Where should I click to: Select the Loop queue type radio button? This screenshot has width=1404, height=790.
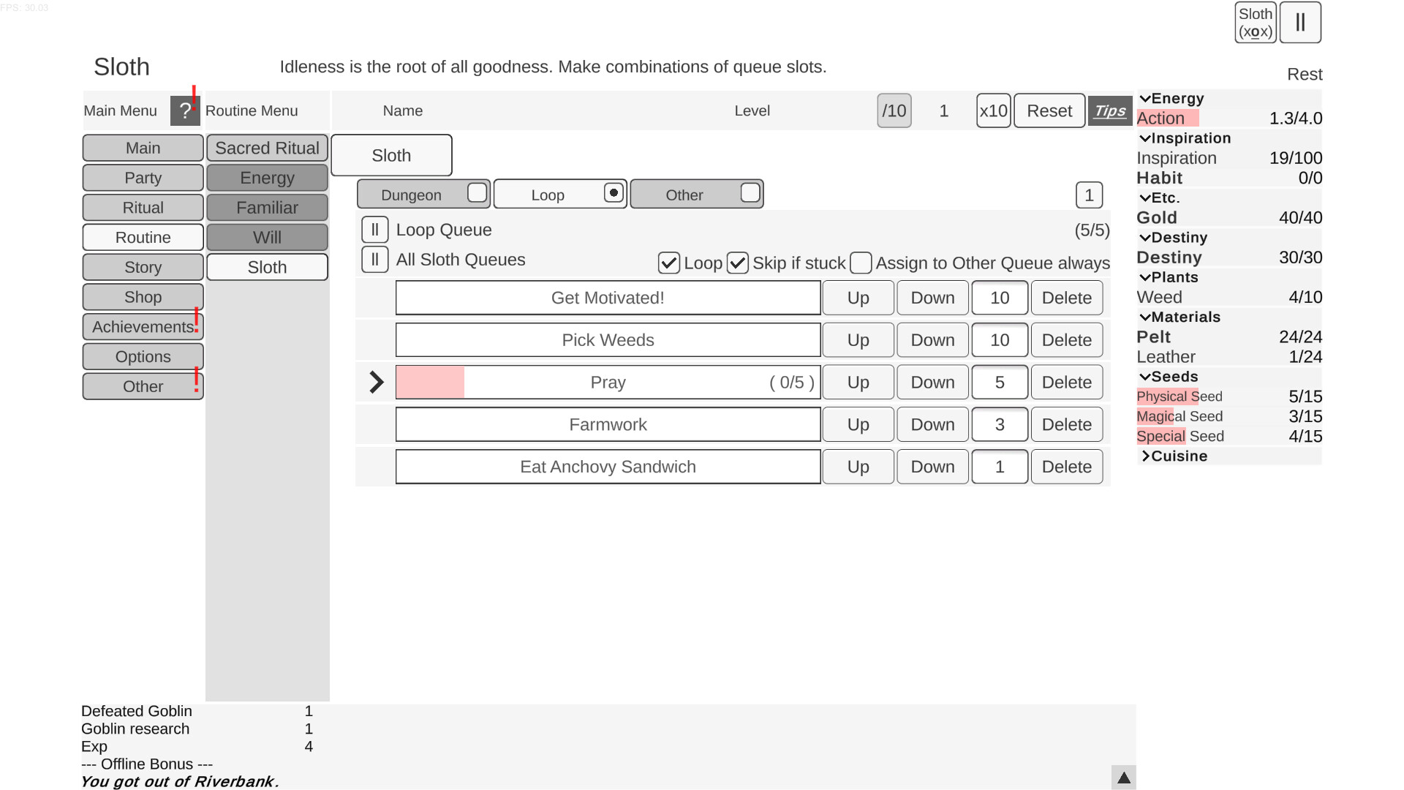tap(613, 192)
